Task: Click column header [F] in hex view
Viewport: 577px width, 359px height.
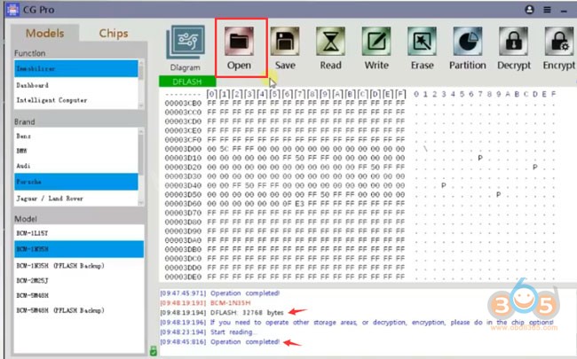Action: click(400, 94)
